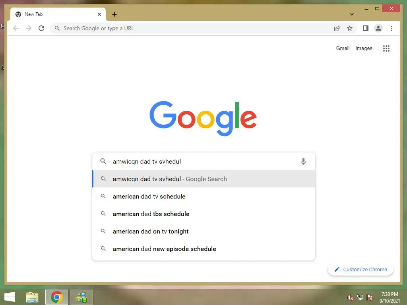Bookmark this tab with the star icon
The height and width of the screenshot is (305, 407).
coord(350,28)
